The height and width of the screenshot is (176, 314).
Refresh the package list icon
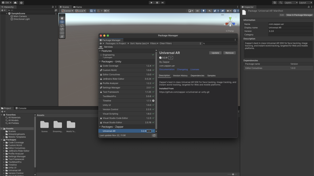pos(154,136)
